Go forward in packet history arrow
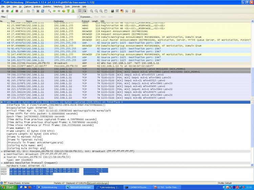 59,11
